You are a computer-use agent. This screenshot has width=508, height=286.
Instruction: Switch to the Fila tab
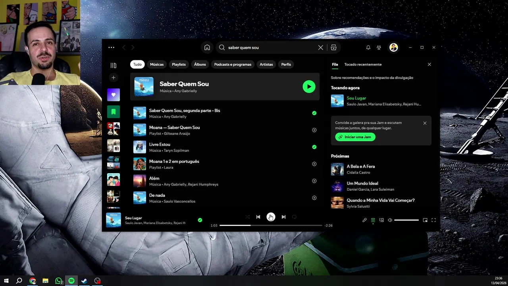(x=335, y=64)
